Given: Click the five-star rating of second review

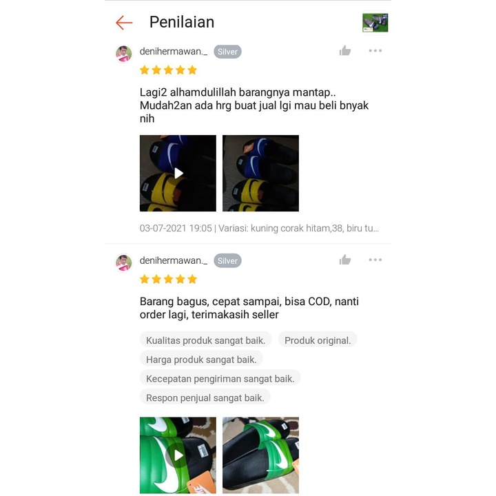Looking at the screenshot, I should point(168,279).
